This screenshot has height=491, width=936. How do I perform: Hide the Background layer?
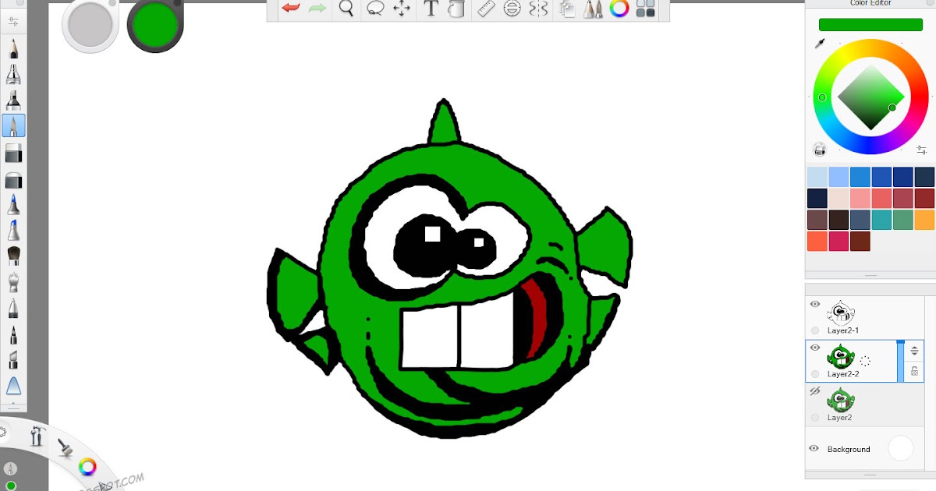point(814,449)
